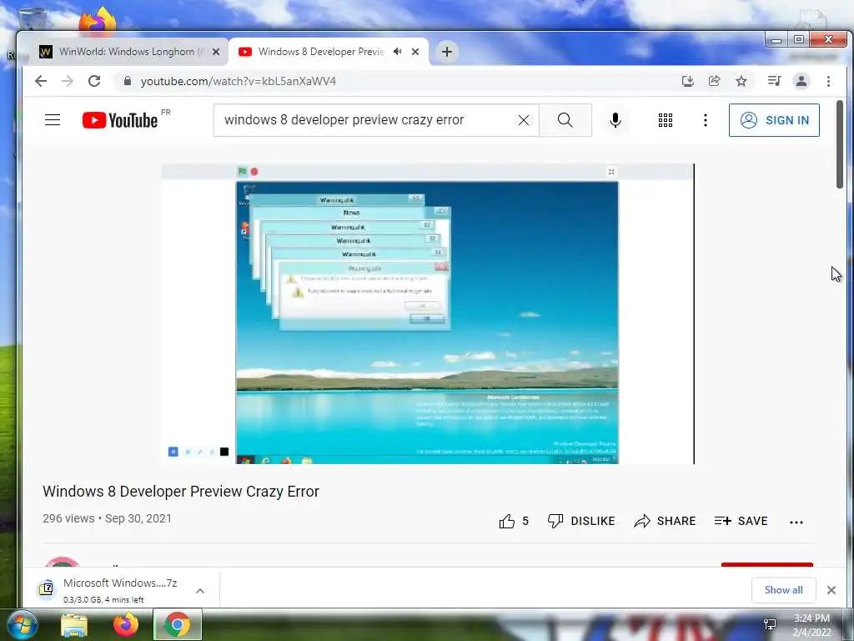854x641 pixels.
Task: Click the padlock site info icon
Action: pos(128,81)
